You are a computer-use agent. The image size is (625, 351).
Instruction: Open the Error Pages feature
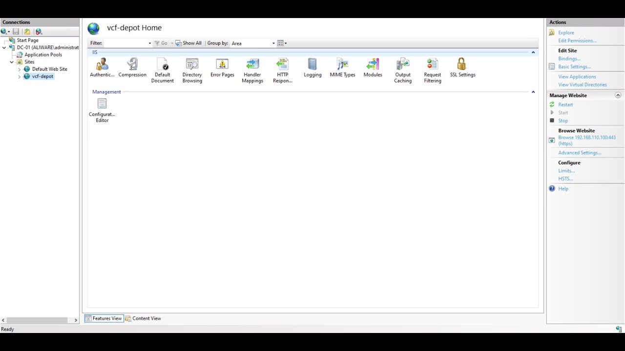(222, 68)
